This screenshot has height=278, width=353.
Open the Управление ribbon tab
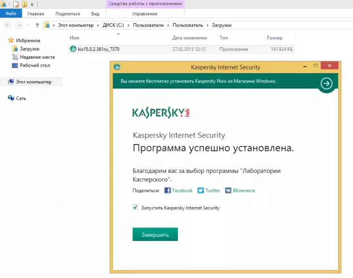[x=145, y=14]
